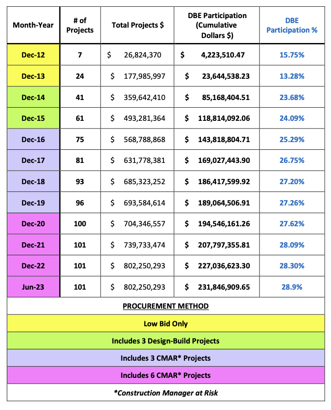Click the Total Projects $ column header

click(137, 25)
